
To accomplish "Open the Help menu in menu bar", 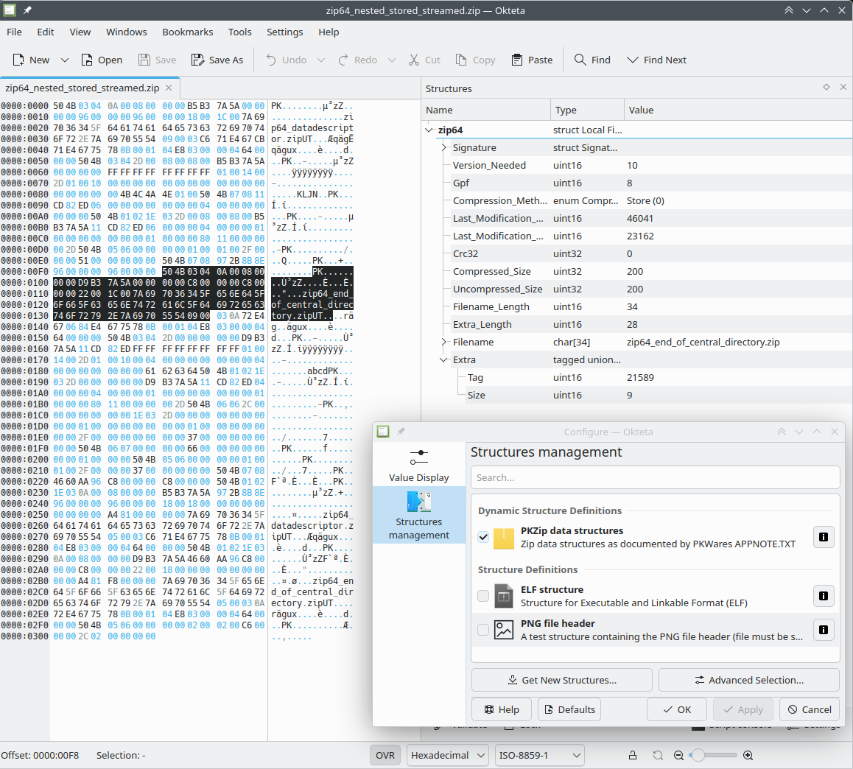I will tap(329, 32).
